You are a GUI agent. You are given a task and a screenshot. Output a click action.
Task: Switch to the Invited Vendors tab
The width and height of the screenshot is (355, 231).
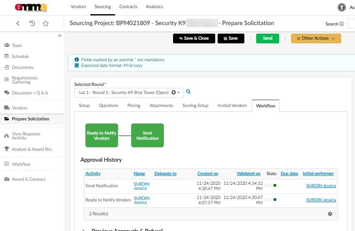(232, 105)
